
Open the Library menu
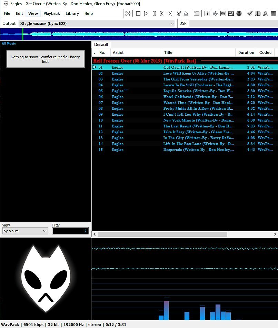point(72,13)
